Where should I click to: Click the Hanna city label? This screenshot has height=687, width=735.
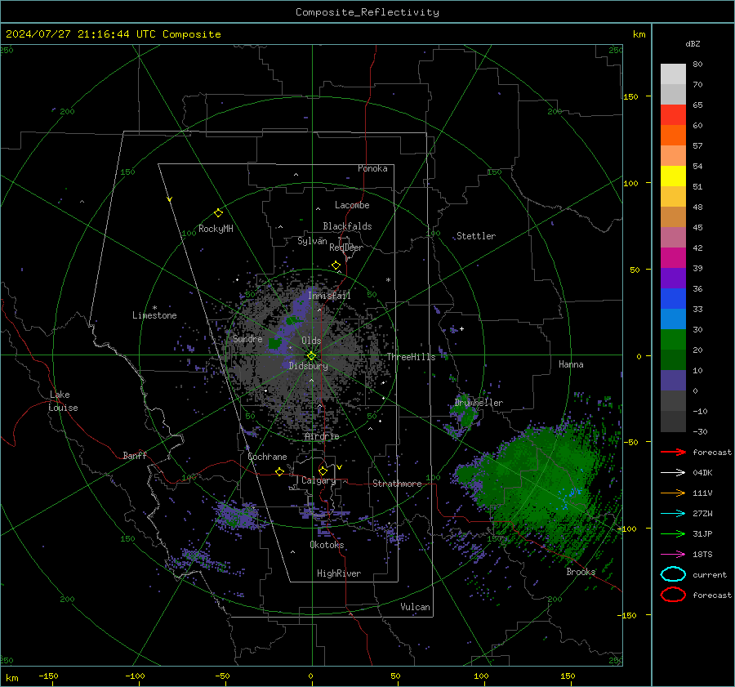[571, 364]
